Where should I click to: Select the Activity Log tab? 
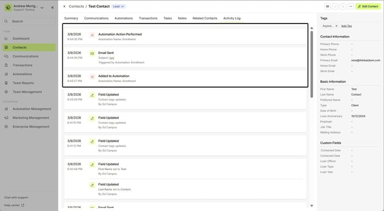tap(232, 18)
